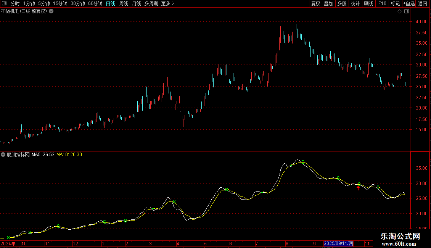
Task: Click the MA5: 26.52 value label
Action: (43, 155)
